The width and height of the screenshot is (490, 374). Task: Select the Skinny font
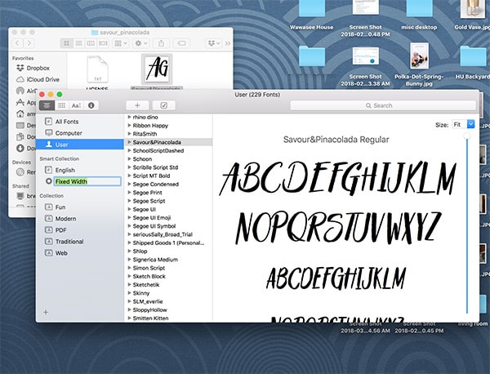pos(168,293)
